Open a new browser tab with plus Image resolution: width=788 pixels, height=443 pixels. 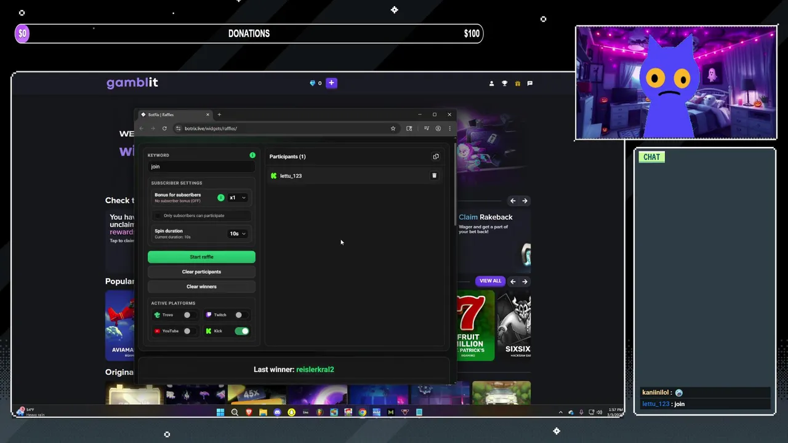[x=219, y=114]
